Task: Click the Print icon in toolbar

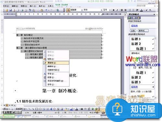Action: tap(22, 10)
